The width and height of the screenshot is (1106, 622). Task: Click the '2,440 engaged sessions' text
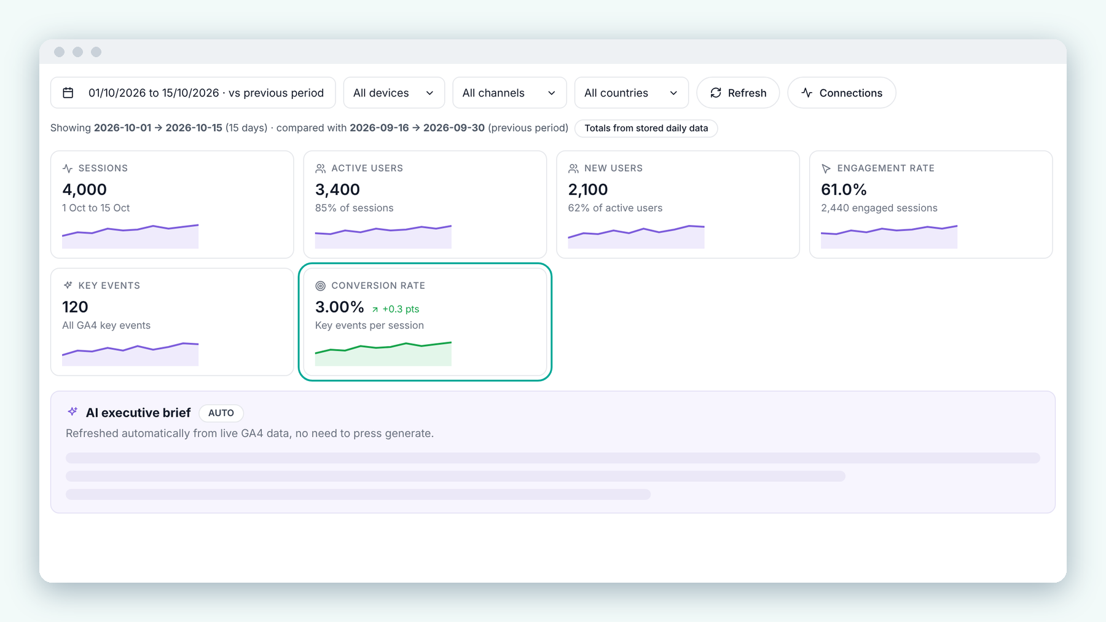click(x=879, y=208)
